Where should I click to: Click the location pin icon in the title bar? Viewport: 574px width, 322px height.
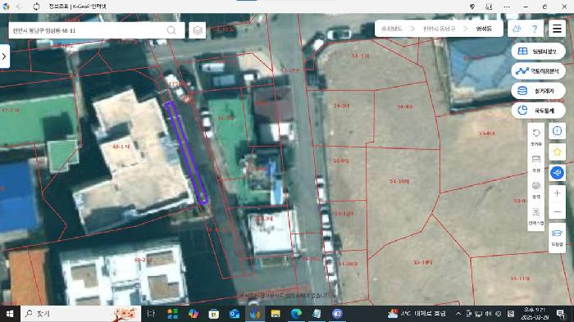point(472,7)
